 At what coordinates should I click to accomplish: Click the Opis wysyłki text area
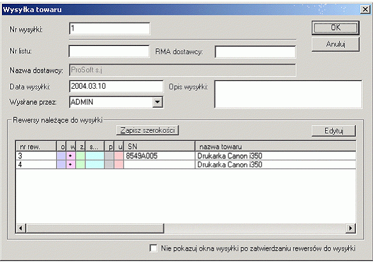(288, 94)
